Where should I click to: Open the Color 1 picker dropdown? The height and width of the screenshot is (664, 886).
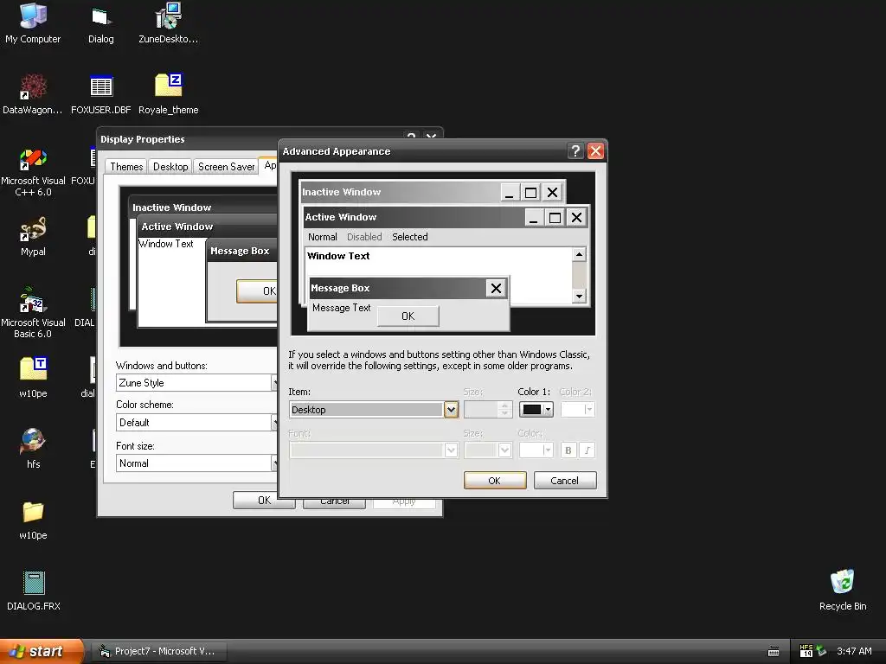click(536, 409)
